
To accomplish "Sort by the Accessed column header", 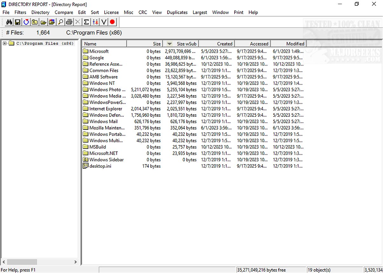I will pos(252,44).
